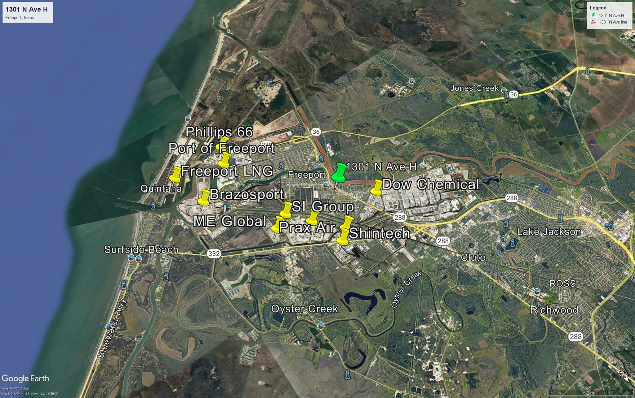The height and width of the screenshot is (398, 635).
Task: Click the yellow Dow Chemical pushpin
Action: (377, 188)
